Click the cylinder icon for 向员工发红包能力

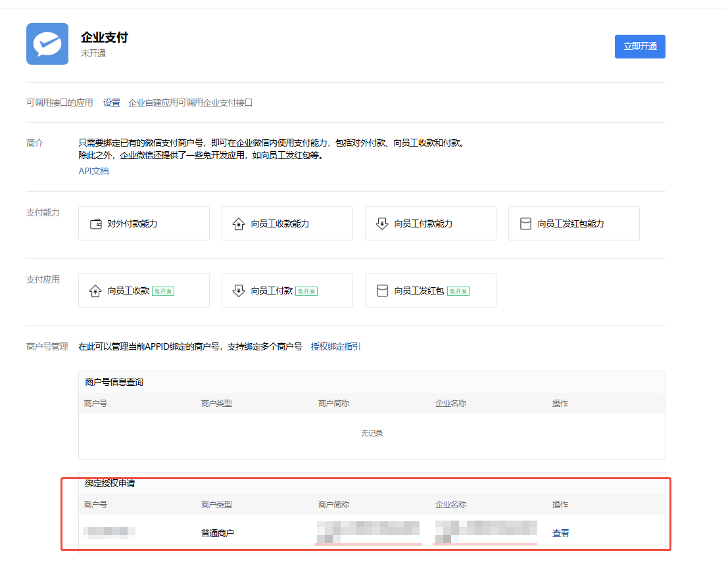(x=525, y=224)
